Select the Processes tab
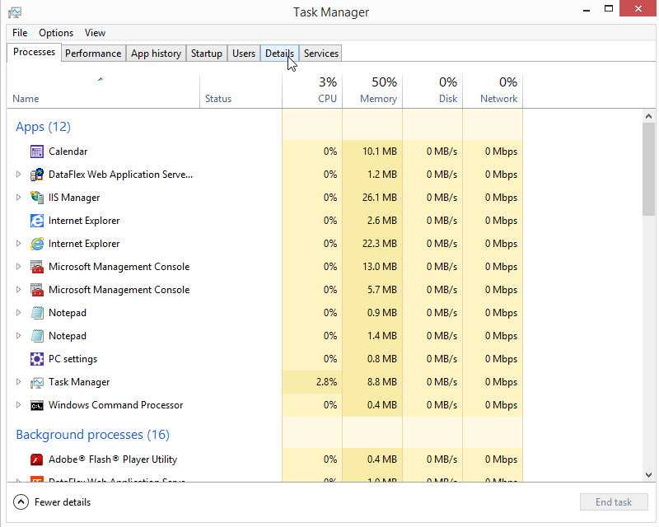 click(34, 52)
